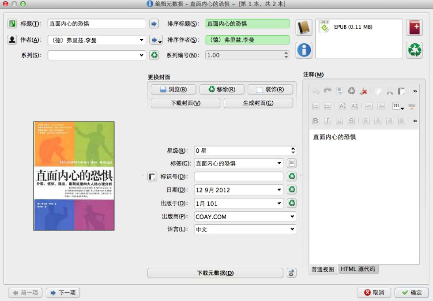
Task: Click 移除 to remove the cover
Action: pyautogui.click(x=222, y=89)
